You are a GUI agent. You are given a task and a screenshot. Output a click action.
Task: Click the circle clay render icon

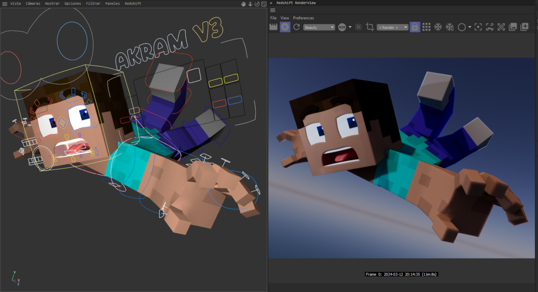tap(462, 27)
